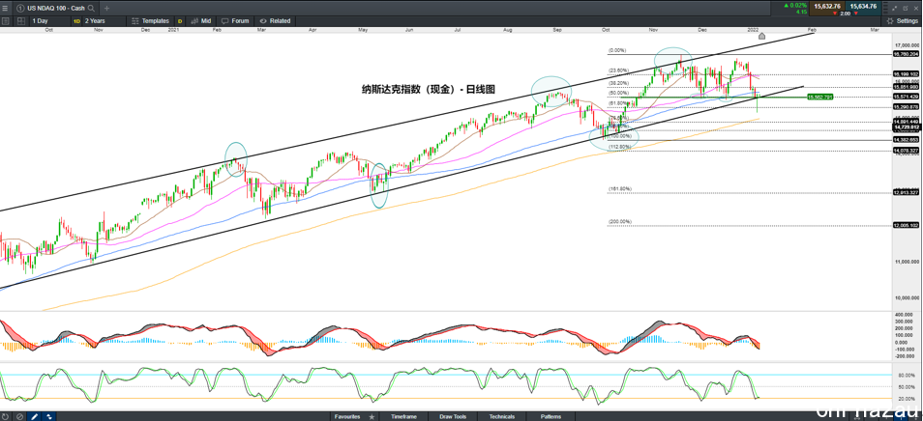Screen dimensions: 923x421
Task: Click the clear drawings circle-slash icon
Action: click(19, 416)
